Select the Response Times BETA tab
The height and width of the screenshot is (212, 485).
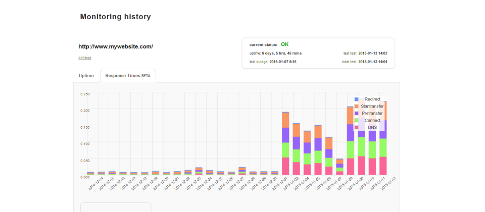click(128, 76)
